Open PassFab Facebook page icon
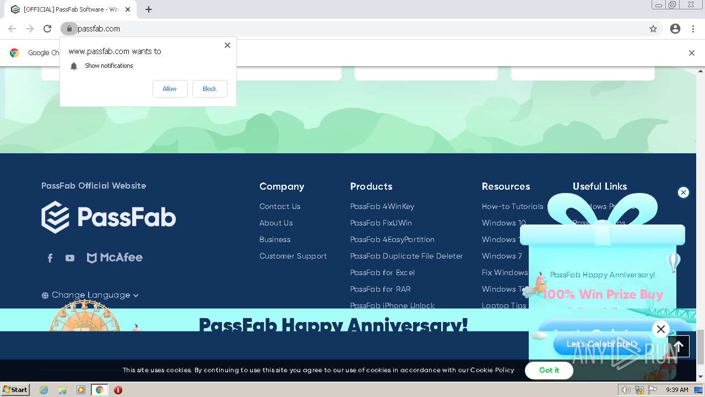 (x=50, y=258)
